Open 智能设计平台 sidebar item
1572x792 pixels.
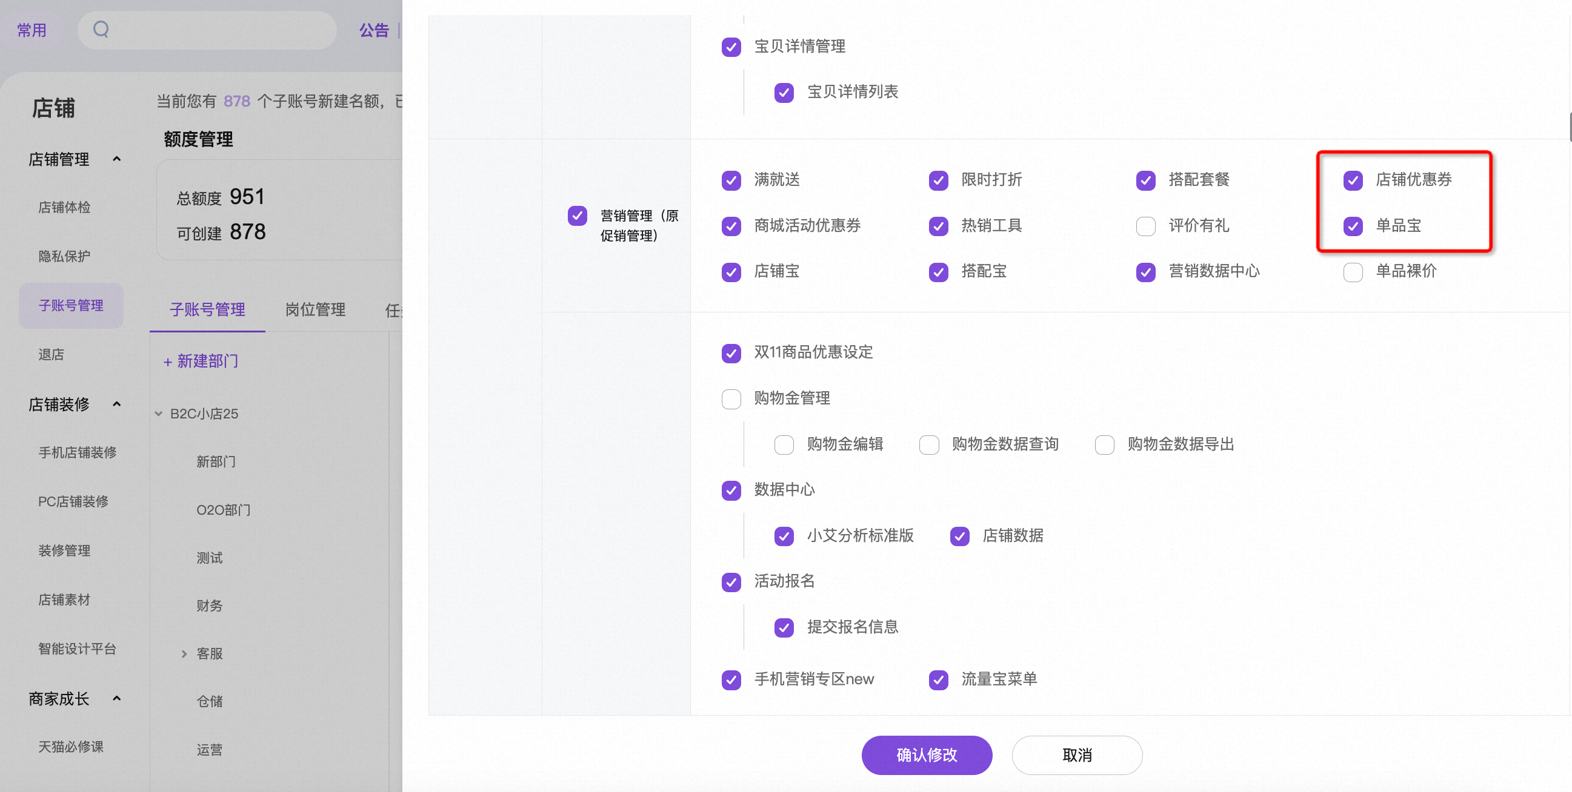click(x=78, y=648)
